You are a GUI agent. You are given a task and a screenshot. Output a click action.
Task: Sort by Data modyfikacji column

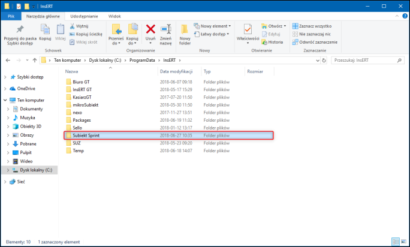[x=176, y=71]
